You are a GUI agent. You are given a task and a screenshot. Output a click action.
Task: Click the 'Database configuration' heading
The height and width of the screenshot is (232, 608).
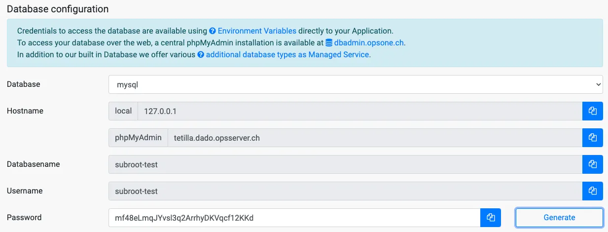pos(58,9)
